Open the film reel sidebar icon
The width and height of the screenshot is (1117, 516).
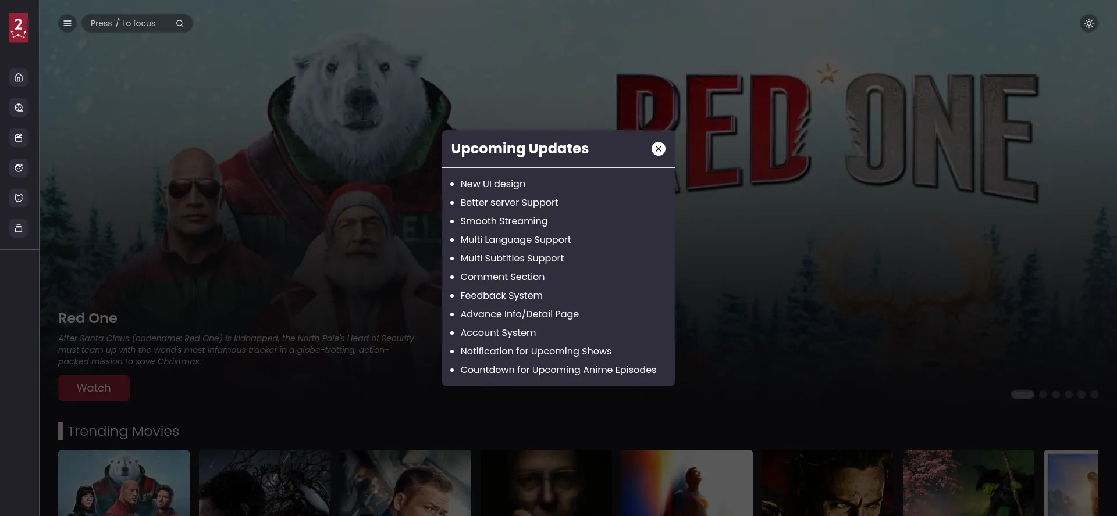[x=19, y=107]
